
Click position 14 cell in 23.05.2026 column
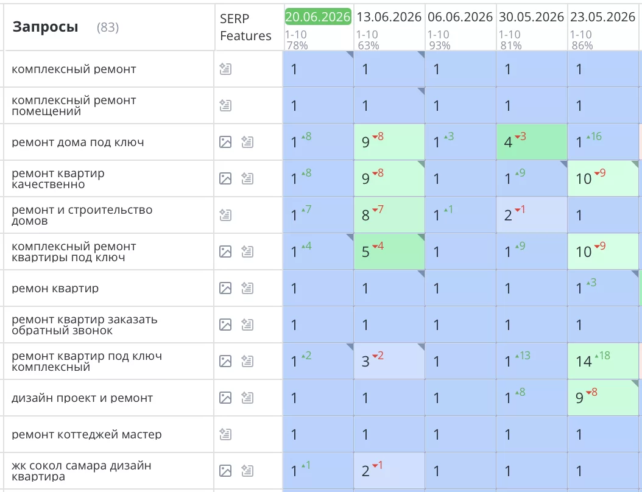(x=603, y=361)
